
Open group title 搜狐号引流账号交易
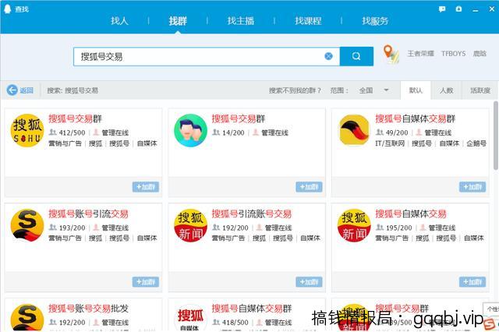[252, 214]
